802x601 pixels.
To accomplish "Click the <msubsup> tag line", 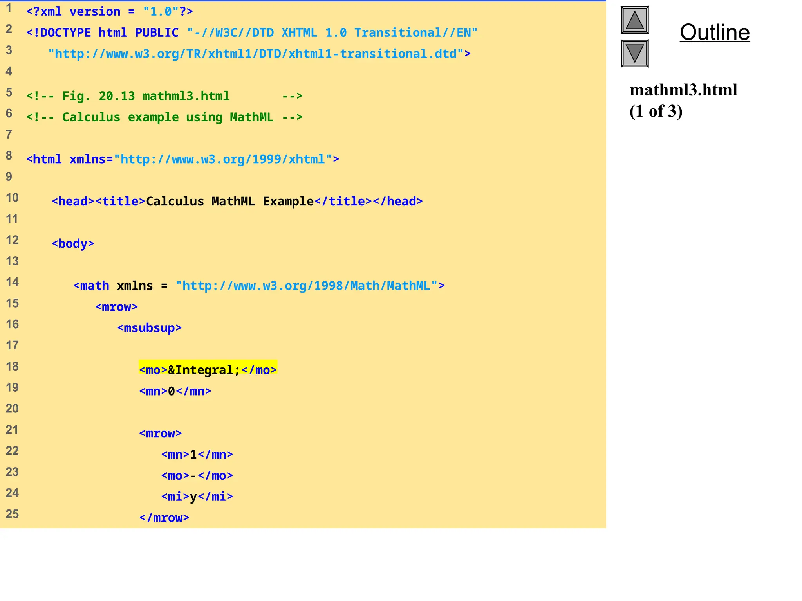I will pyautogui.click(x=150, y=328).
